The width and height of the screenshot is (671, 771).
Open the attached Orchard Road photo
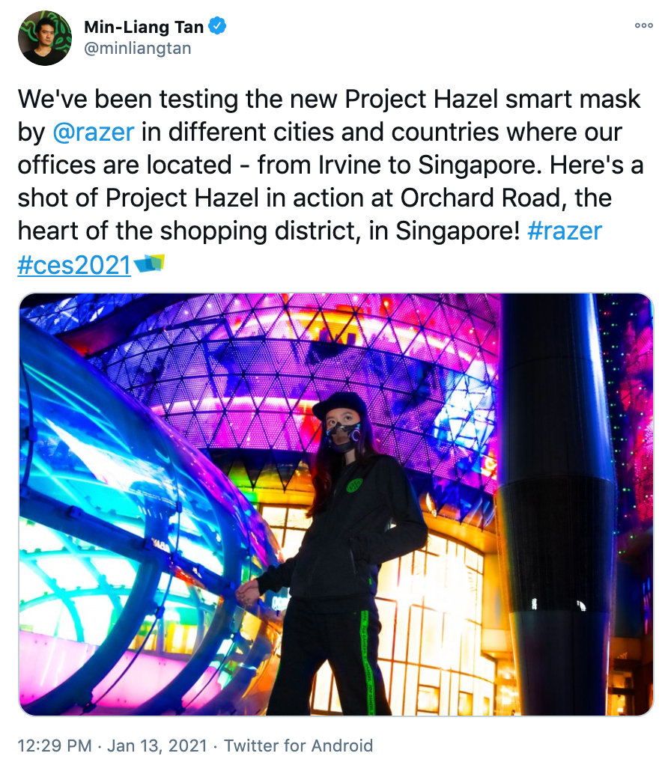click(336, 504)
